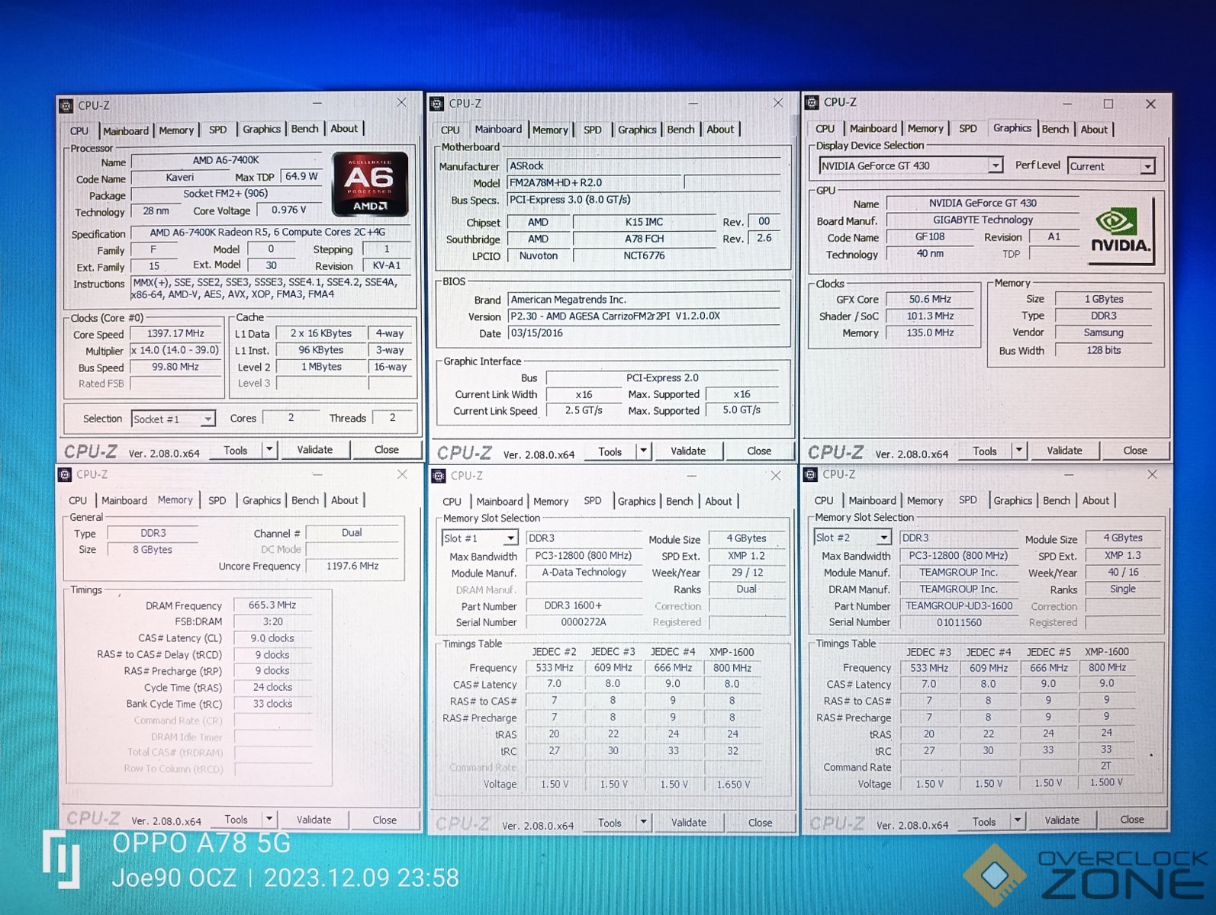This screenshot has height=915, width=1216.
Task: Click the CPU-Z title icon in the DDR3 Memory window
Action: coord(65,474)
